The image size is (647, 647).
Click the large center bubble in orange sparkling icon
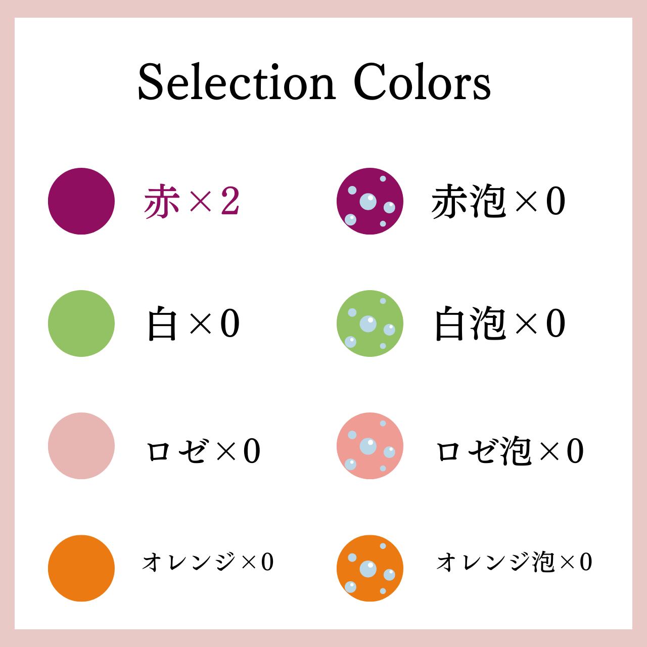[368, 569]
